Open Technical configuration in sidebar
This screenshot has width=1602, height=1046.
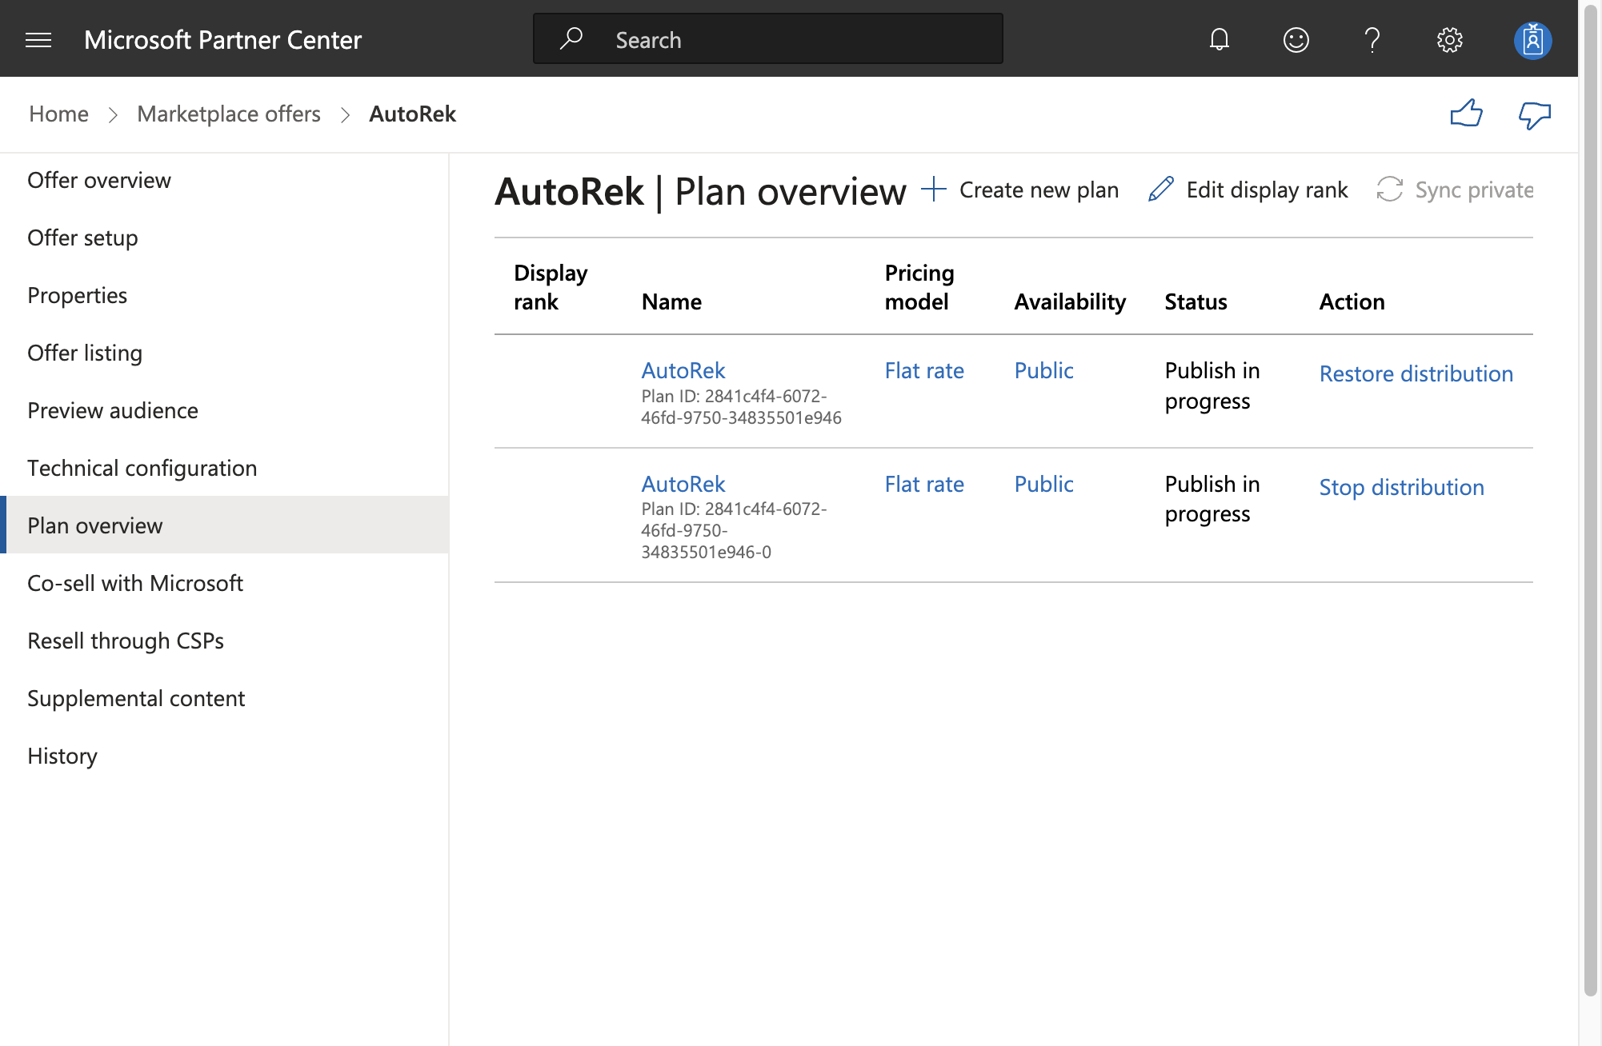click(x=224, y=469)
